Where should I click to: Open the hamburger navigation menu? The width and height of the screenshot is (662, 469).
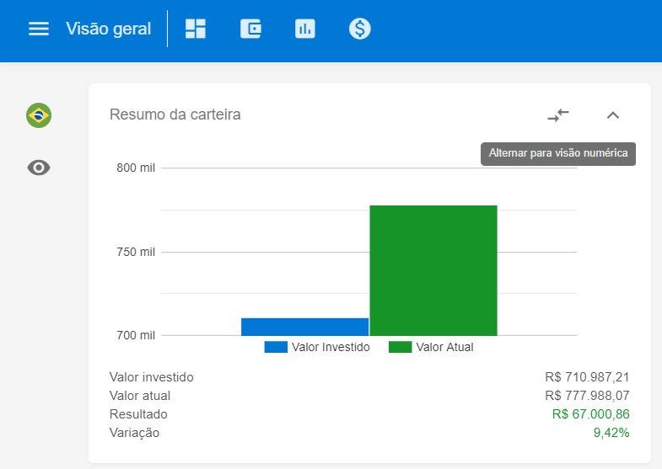(39, 29)
